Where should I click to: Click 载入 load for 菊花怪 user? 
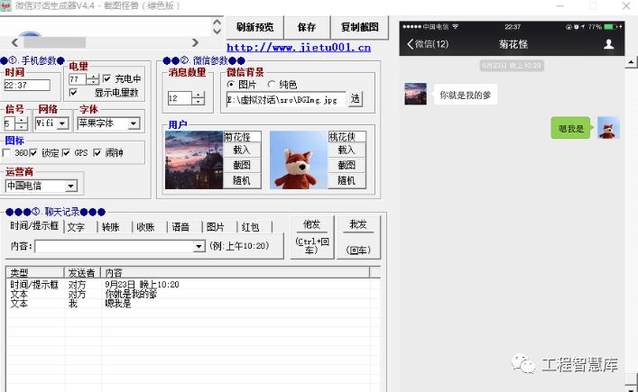click(242, 150)
